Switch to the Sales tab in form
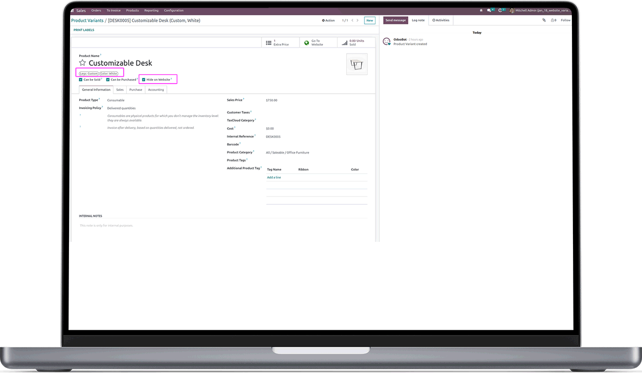Screen dimensions: 642x373 tap(120, 90)
